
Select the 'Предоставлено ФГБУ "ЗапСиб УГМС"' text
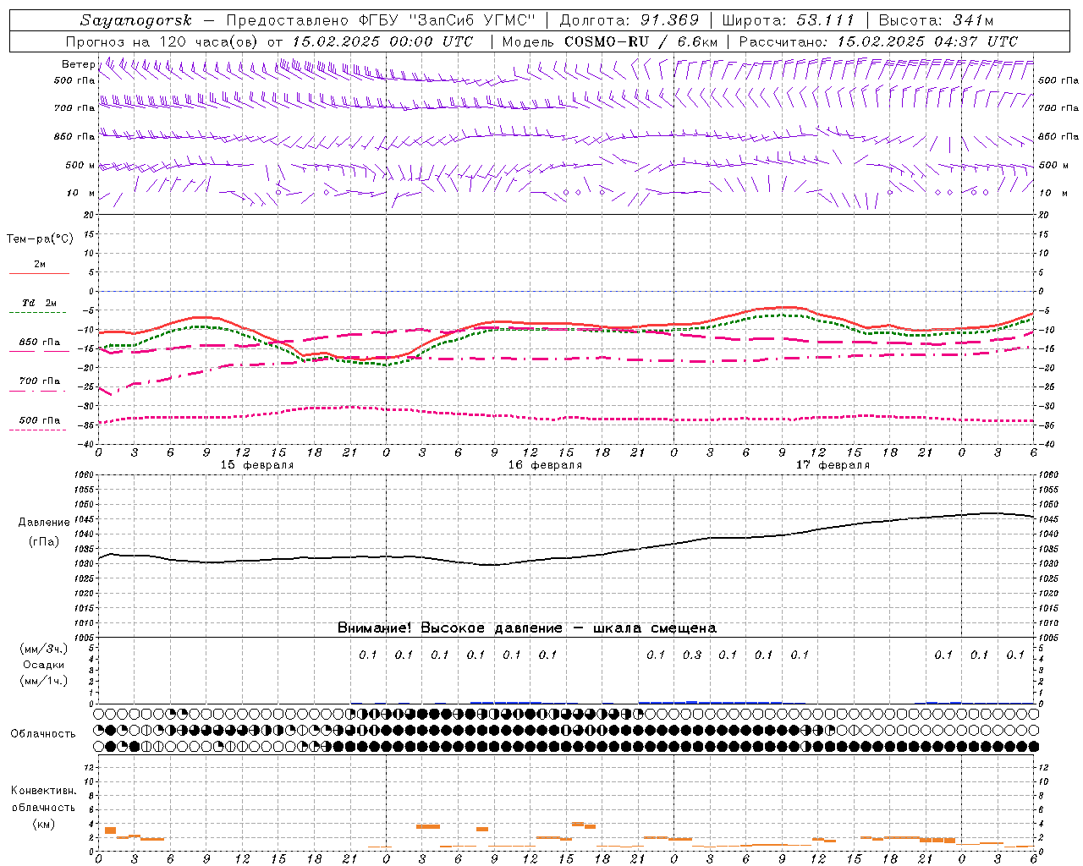(x=382, y=20)
